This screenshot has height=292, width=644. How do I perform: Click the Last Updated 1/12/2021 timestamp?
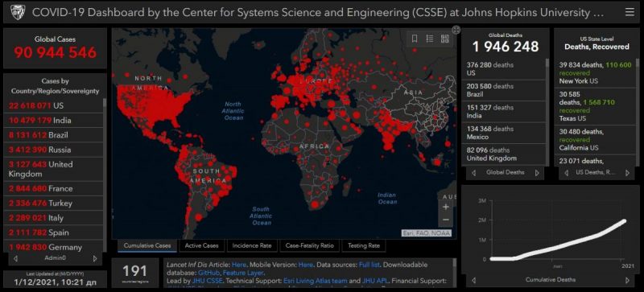point(55,282)
